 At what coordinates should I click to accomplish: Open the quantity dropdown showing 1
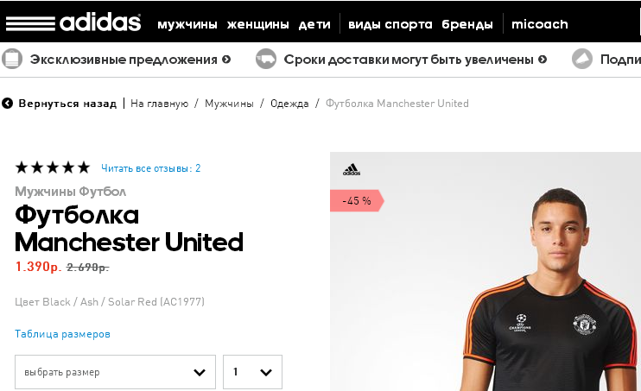click(252, 372)
